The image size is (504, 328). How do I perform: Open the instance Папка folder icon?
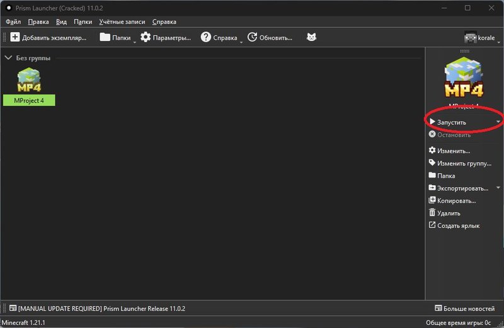pyautogui.click(x=432, y=175)
